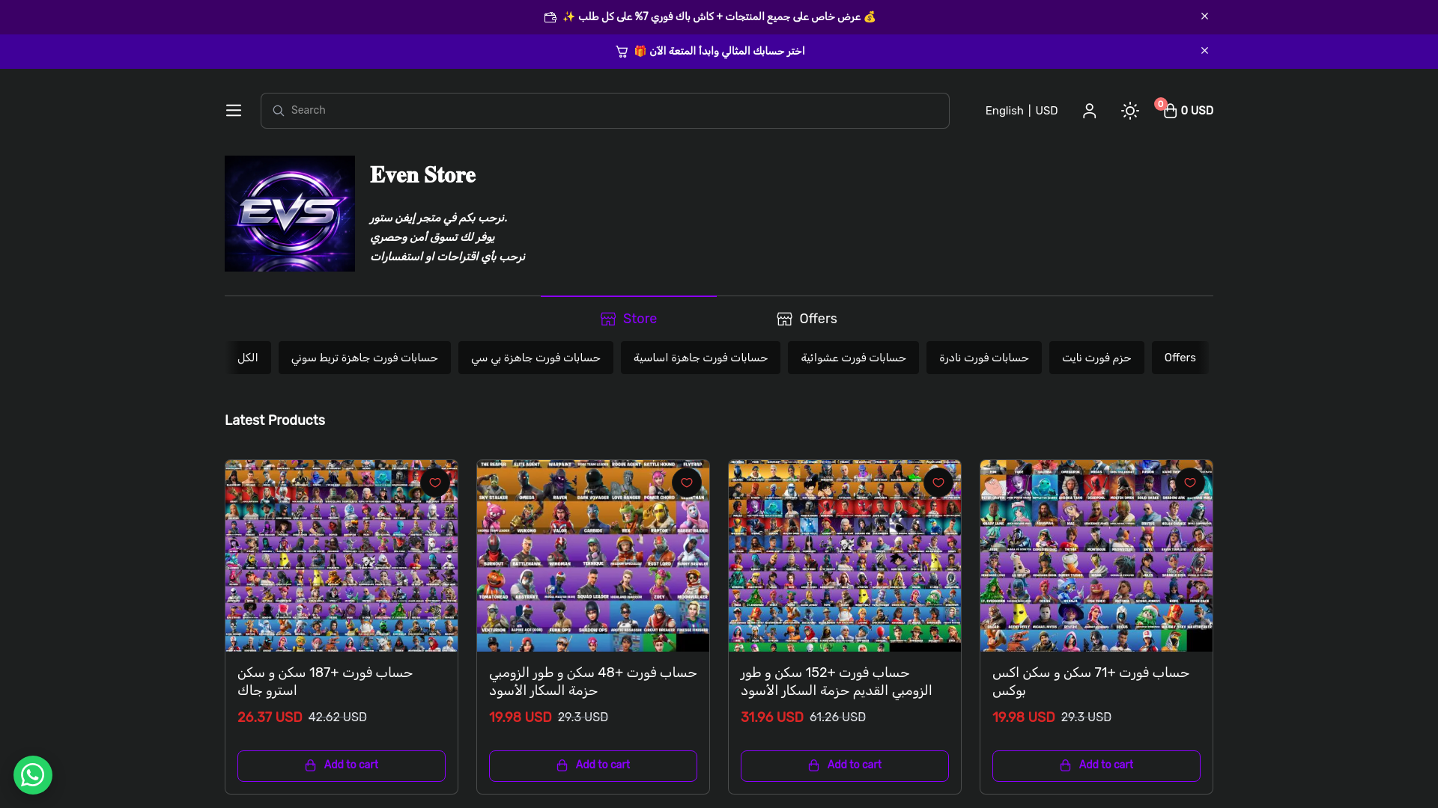This screenshot has height=808, width=1438.
Task: Switch to the Store tab
Action: coord(628,319)
